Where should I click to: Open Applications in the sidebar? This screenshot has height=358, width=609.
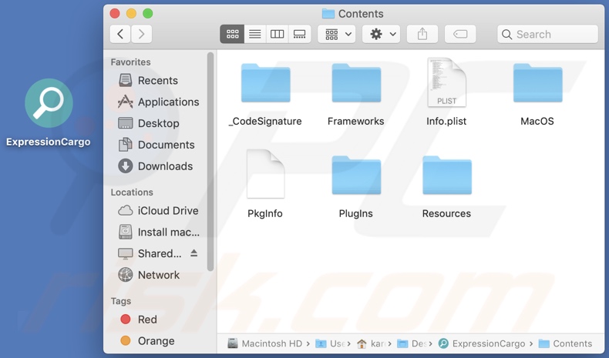157,102
